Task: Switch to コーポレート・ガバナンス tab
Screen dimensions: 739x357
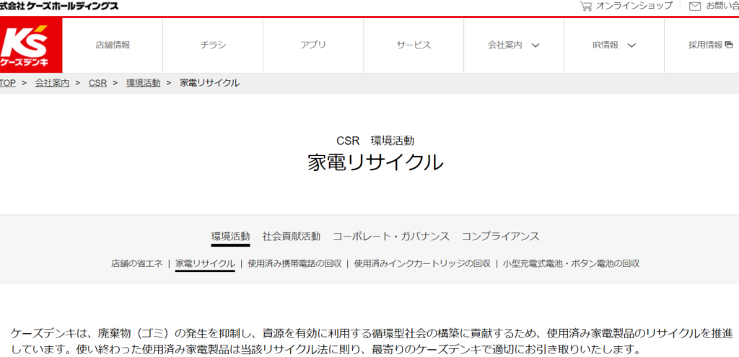Action: 391,237
